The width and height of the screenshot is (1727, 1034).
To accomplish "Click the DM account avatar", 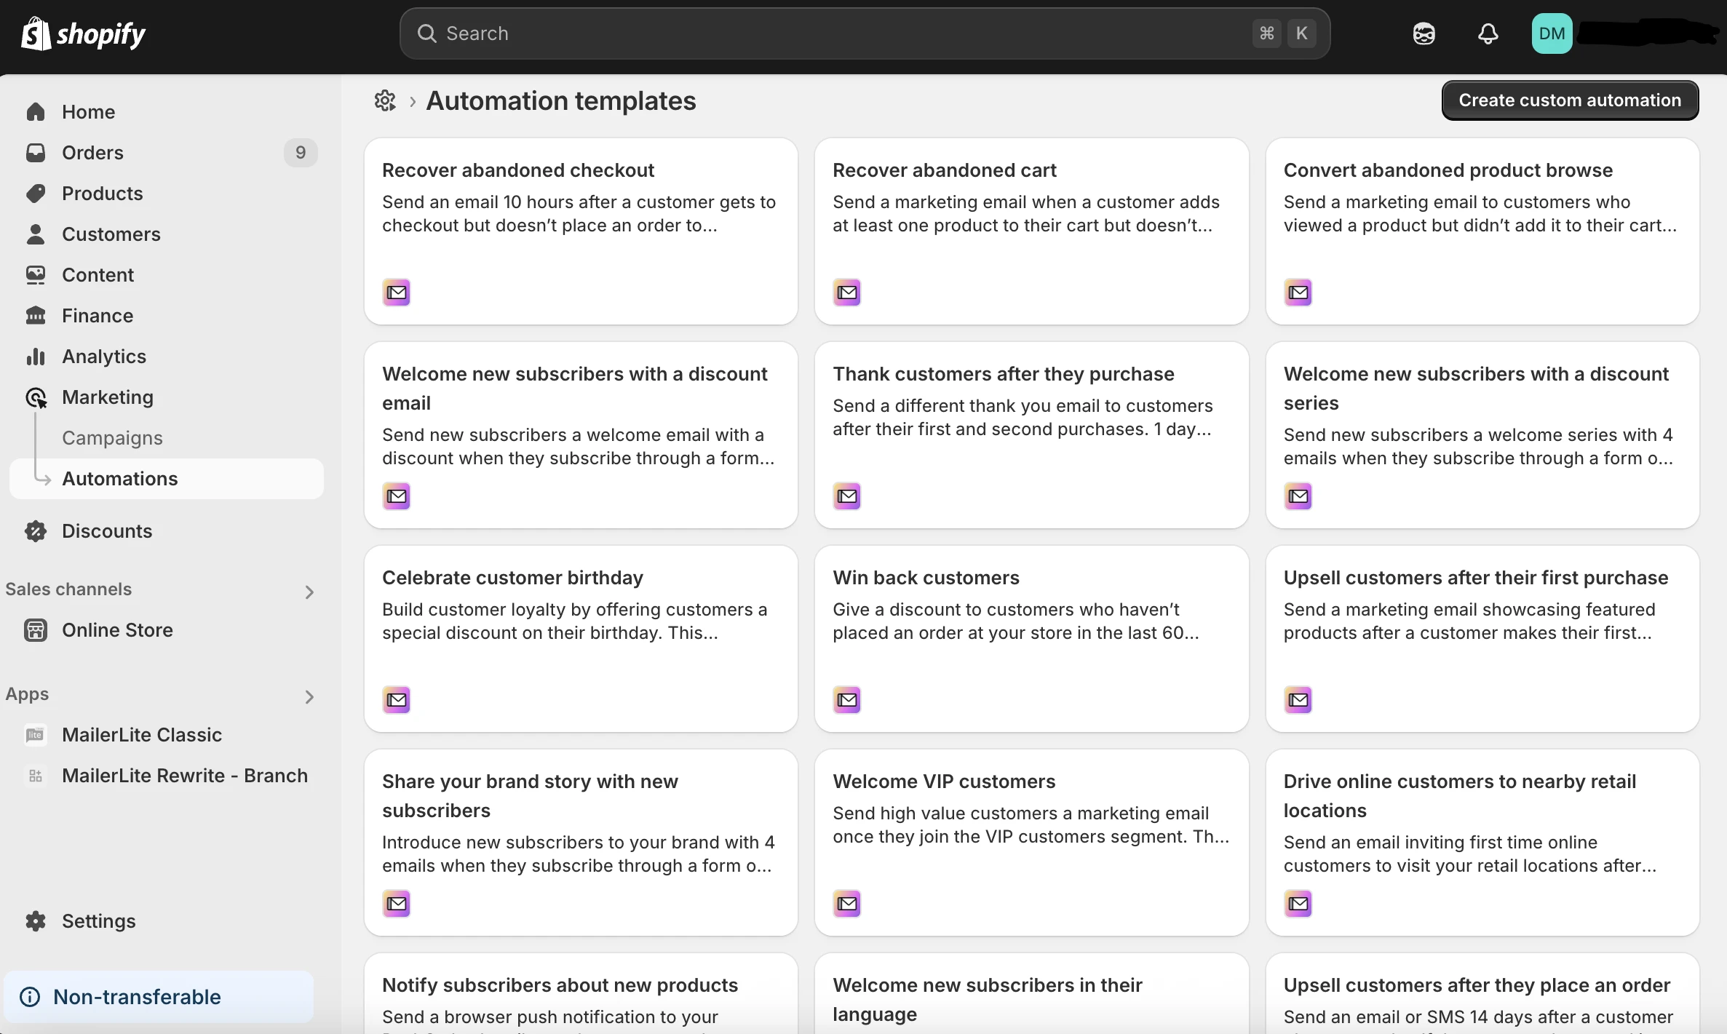I will click(1552, 33).
